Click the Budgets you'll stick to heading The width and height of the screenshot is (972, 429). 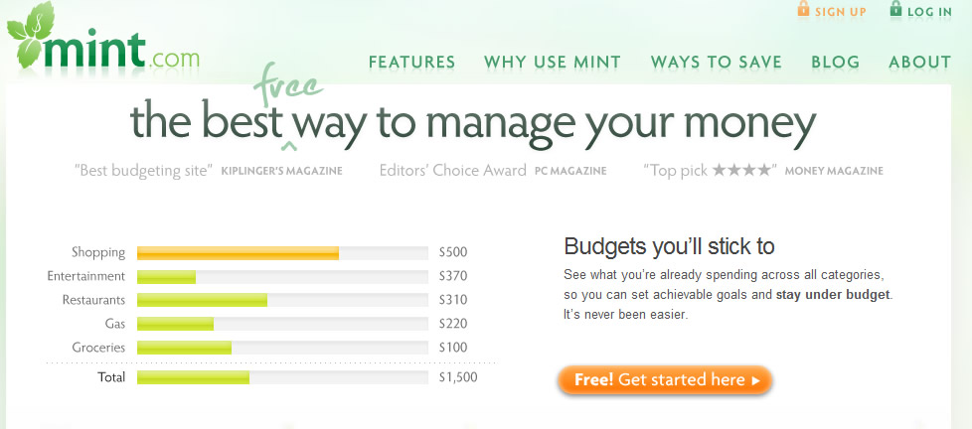coord(669,246)
